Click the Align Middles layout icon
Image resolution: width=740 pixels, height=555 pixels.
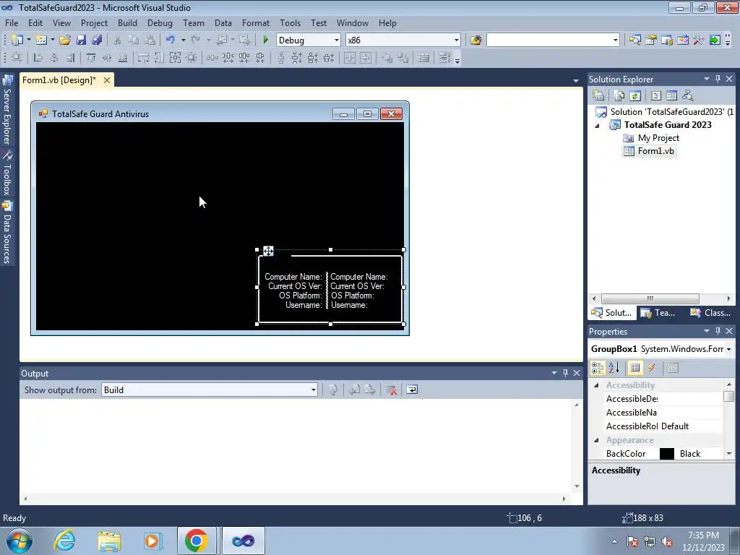tap(107, 58)
